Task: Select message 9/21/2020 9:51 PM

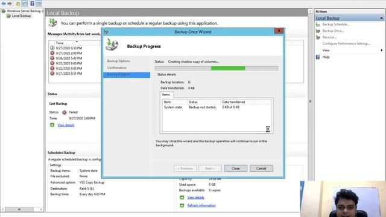Action: (69, 74)
